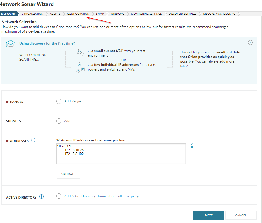The width and height of the screenshot is (262, 223).
Task: Click the plus icon beside Add Range
Action: coord(59,101)
